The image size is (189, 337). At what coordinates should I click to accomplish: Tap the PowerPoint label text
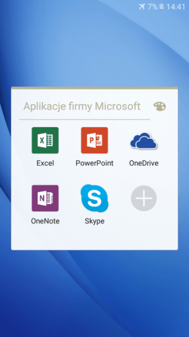pyautogui.click(x=94, y=163)
